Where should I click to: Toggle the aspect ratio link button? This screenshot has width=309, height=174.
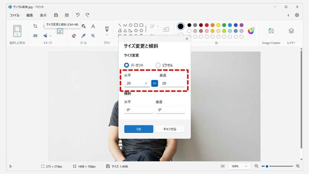pos(154,83)
